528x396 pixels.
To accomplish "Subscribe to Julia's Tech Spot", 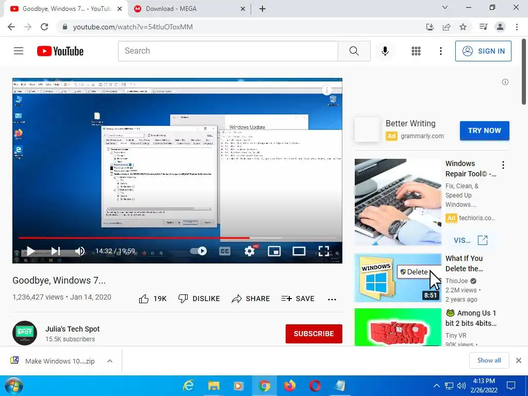I will coord(314,334).
